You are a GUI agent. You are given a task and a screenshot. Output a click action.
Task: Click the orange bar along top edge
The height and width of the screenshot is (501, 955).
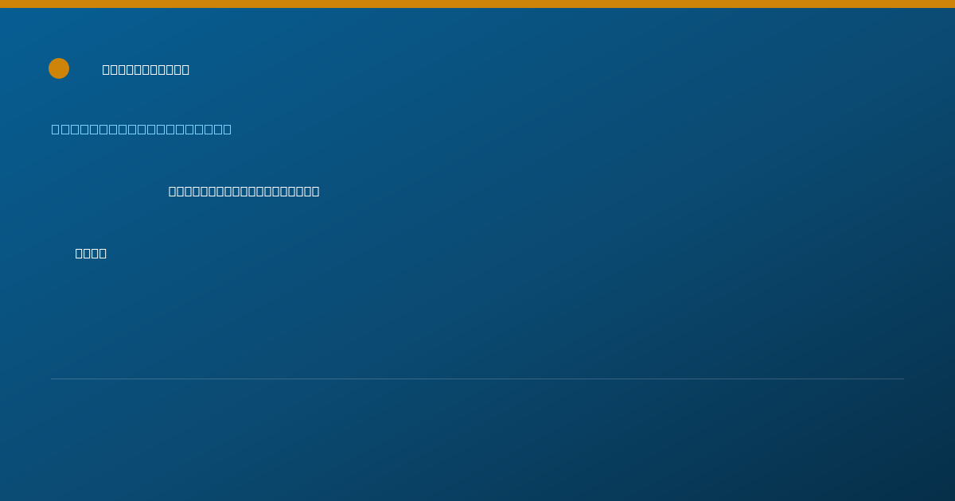(x=477, y=4)
